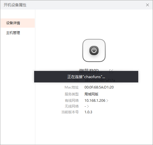The image size is (153, 145).
Task: Click the 有线网络 label
Action: (72, 101)
